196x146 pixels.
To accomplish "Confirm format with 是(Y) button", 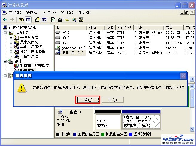I will click(88, 100).
